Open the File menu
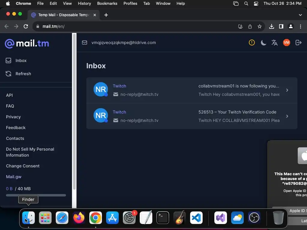 (40, 4)
